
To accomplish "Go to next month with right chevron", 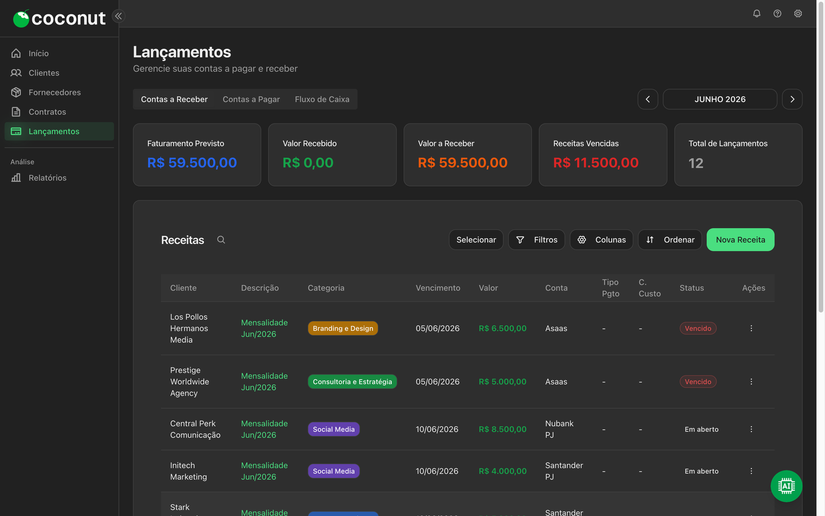I will coord(792,99).
